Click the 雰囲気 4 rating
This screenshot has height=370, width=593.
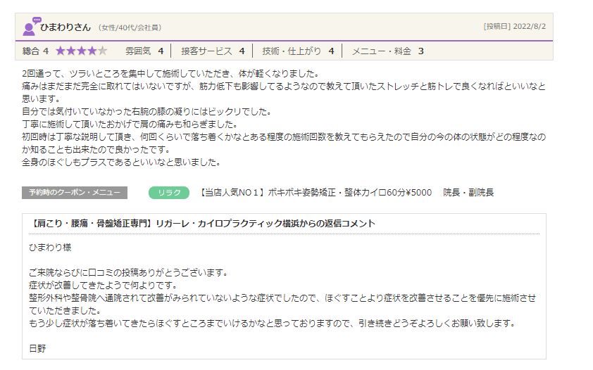click(144, 51)
